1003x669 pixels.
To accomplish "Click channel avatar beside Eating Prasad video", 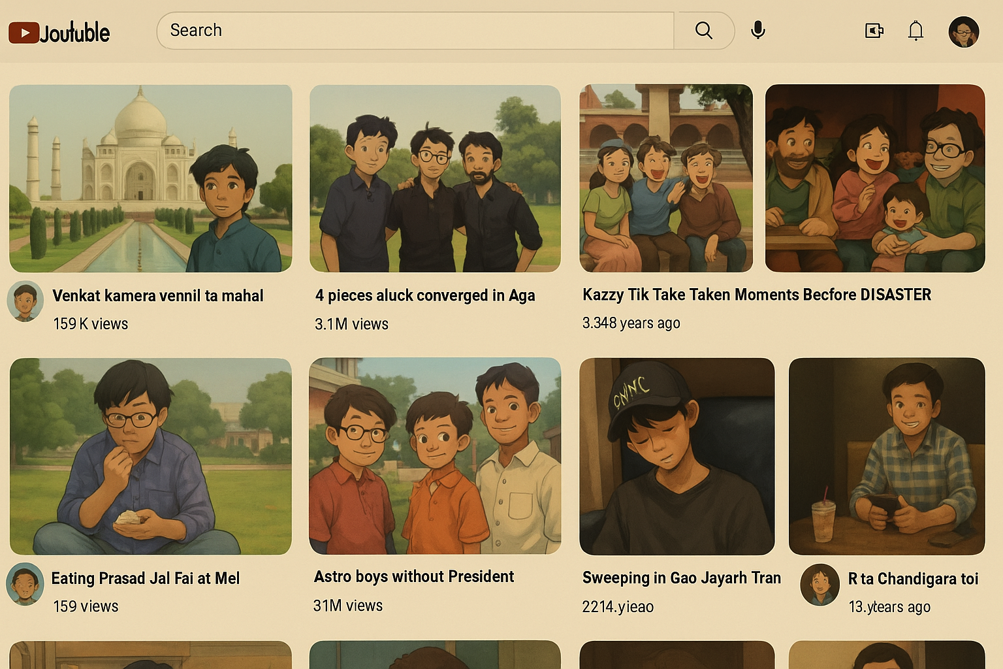I will click(x=25, y=584).
